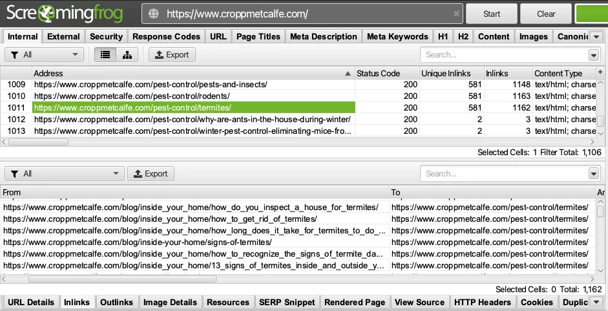
Task: Select From row signs-of-termites
Action: pyautogui.click(x=194, y=242)
